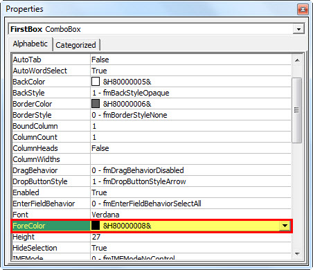Click the fmDragBehaviorDisabled value
This screenshot has width=313, height=270.
tap(138, 170)
